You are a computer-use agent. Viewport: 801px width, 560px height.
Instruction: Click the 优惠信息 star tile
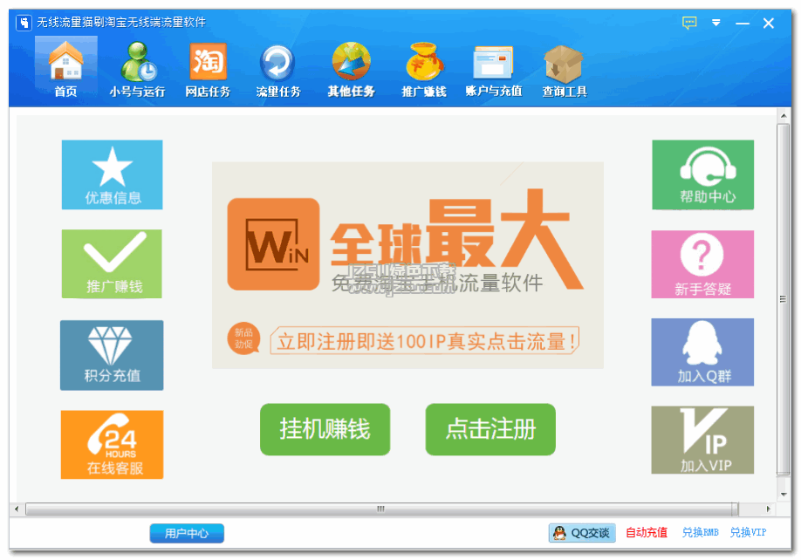[113, 174]
